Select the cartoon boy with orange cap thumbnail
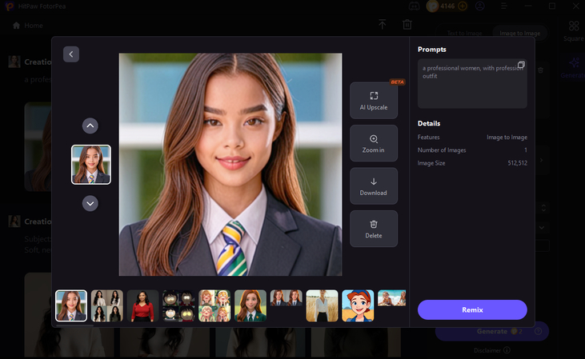Screen dimensions: 585x359 (x=358, y=305)
